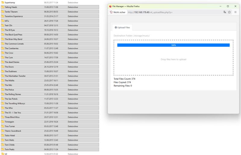
Task: Click the Nicht sicher security warning icon
Action: 111,12
